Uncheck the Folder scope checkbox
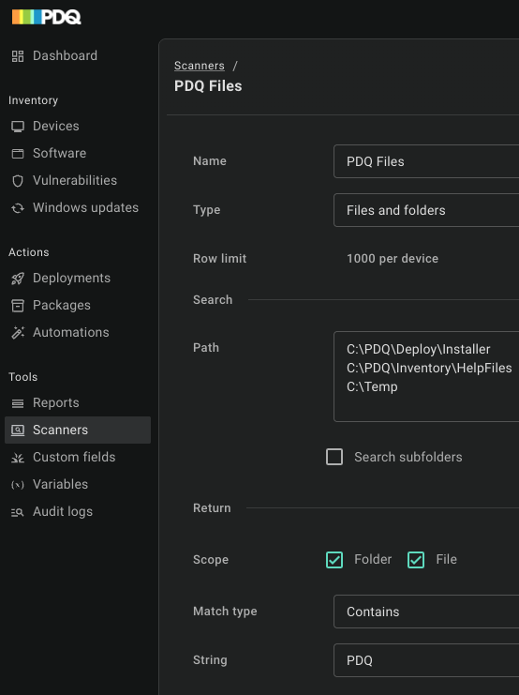The image size is (519, 695). click(334, 560)
